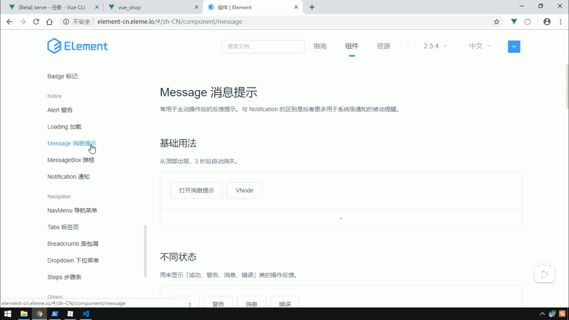Close the [Beta] serve Vue CLI tab

pyautogui.click(x=97, y=7)
